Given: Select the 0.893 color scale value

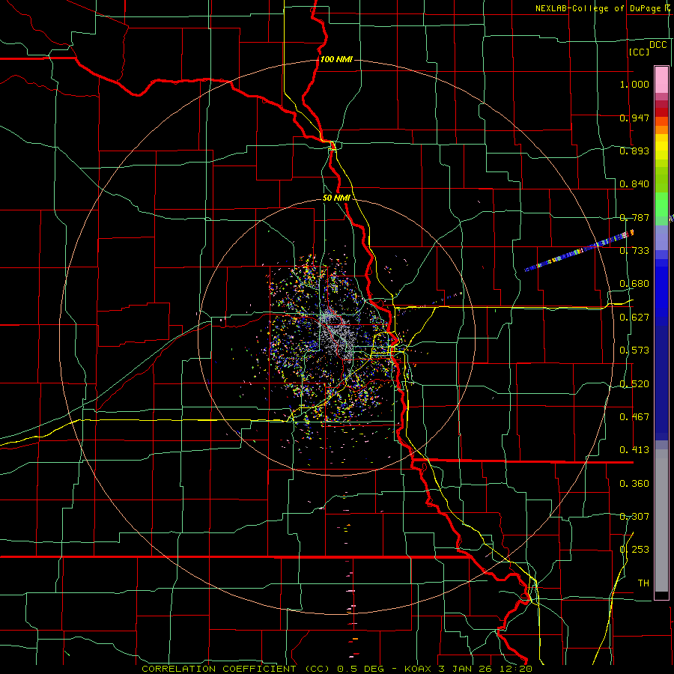Looking at the screenshot, I should coord(634,151).
